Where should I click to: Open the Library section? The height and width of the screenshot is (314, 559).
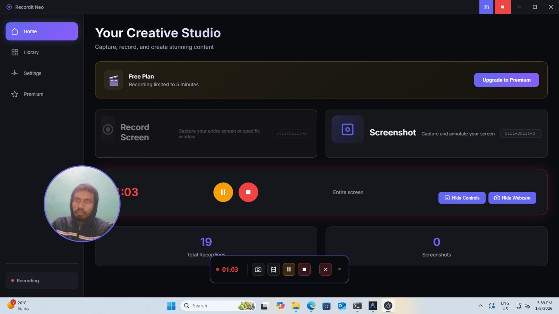click(31, 52)
